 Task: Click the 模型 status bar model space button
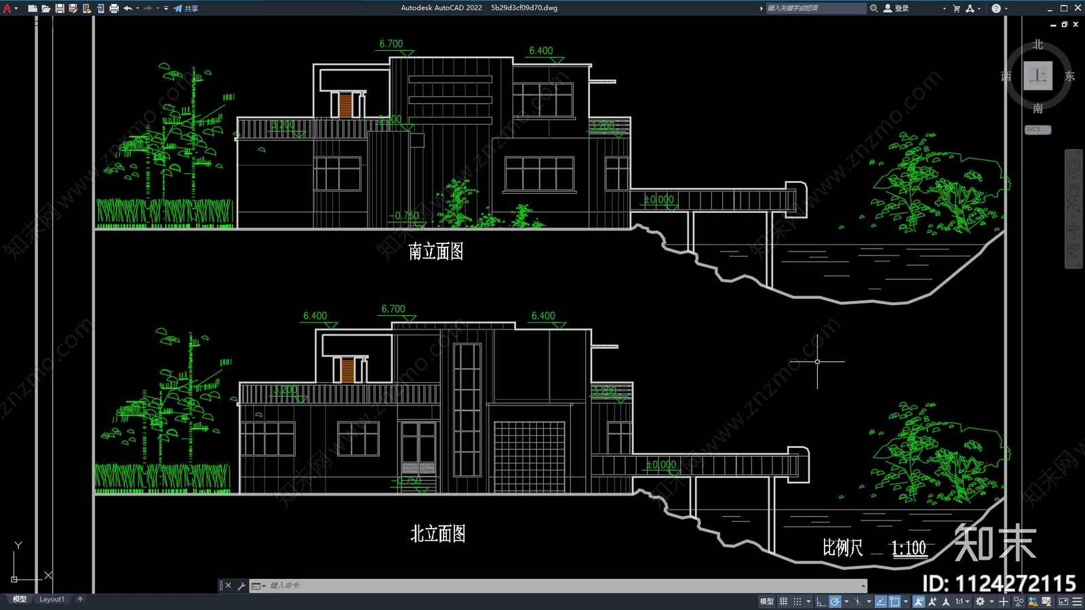click(766, 601)
